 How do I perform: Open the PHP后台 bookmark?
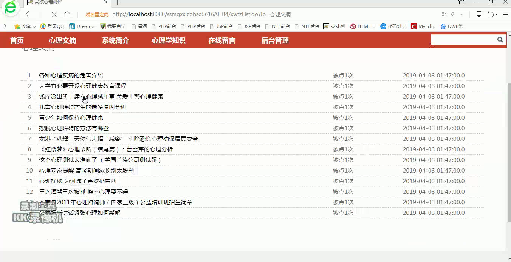pyautogui.click(x=193, y=26)
